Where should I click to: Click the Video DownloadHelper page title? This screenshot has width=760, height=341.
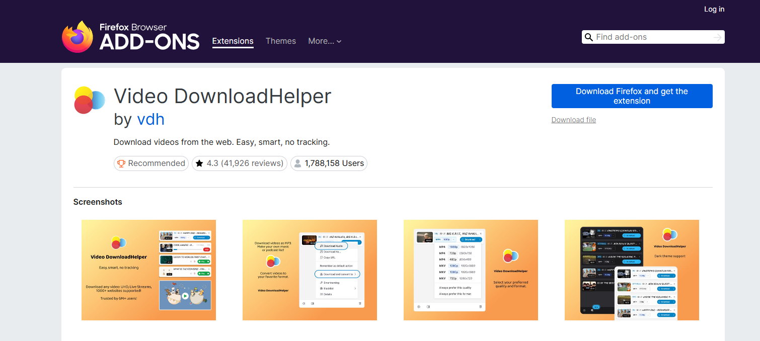(x=222, y=96)
